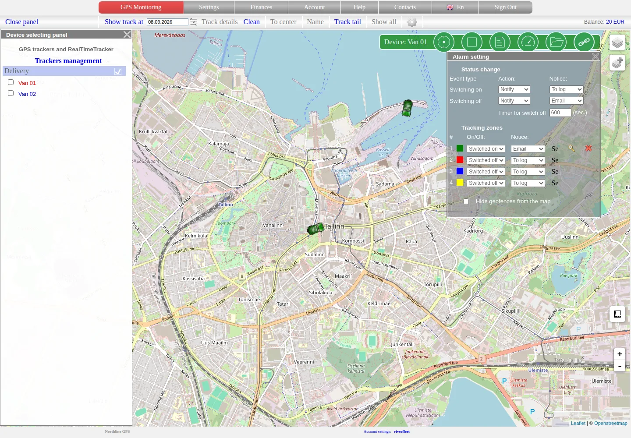Open zone 2 Switched off dropdown
Screen dimensions: 631x438
click(486, 160)
